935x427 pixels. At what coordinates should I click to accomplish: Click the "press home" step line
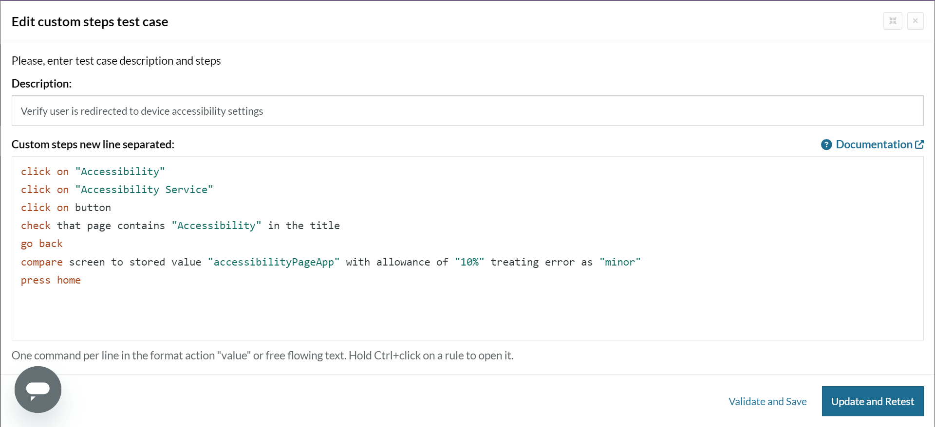[51, 280]
